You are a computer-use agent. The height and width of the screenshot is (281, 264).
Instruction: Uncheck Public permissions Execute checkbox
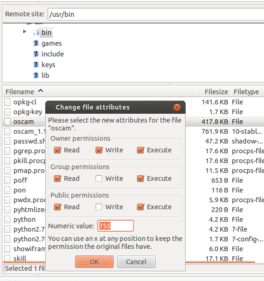pos(140,207)
